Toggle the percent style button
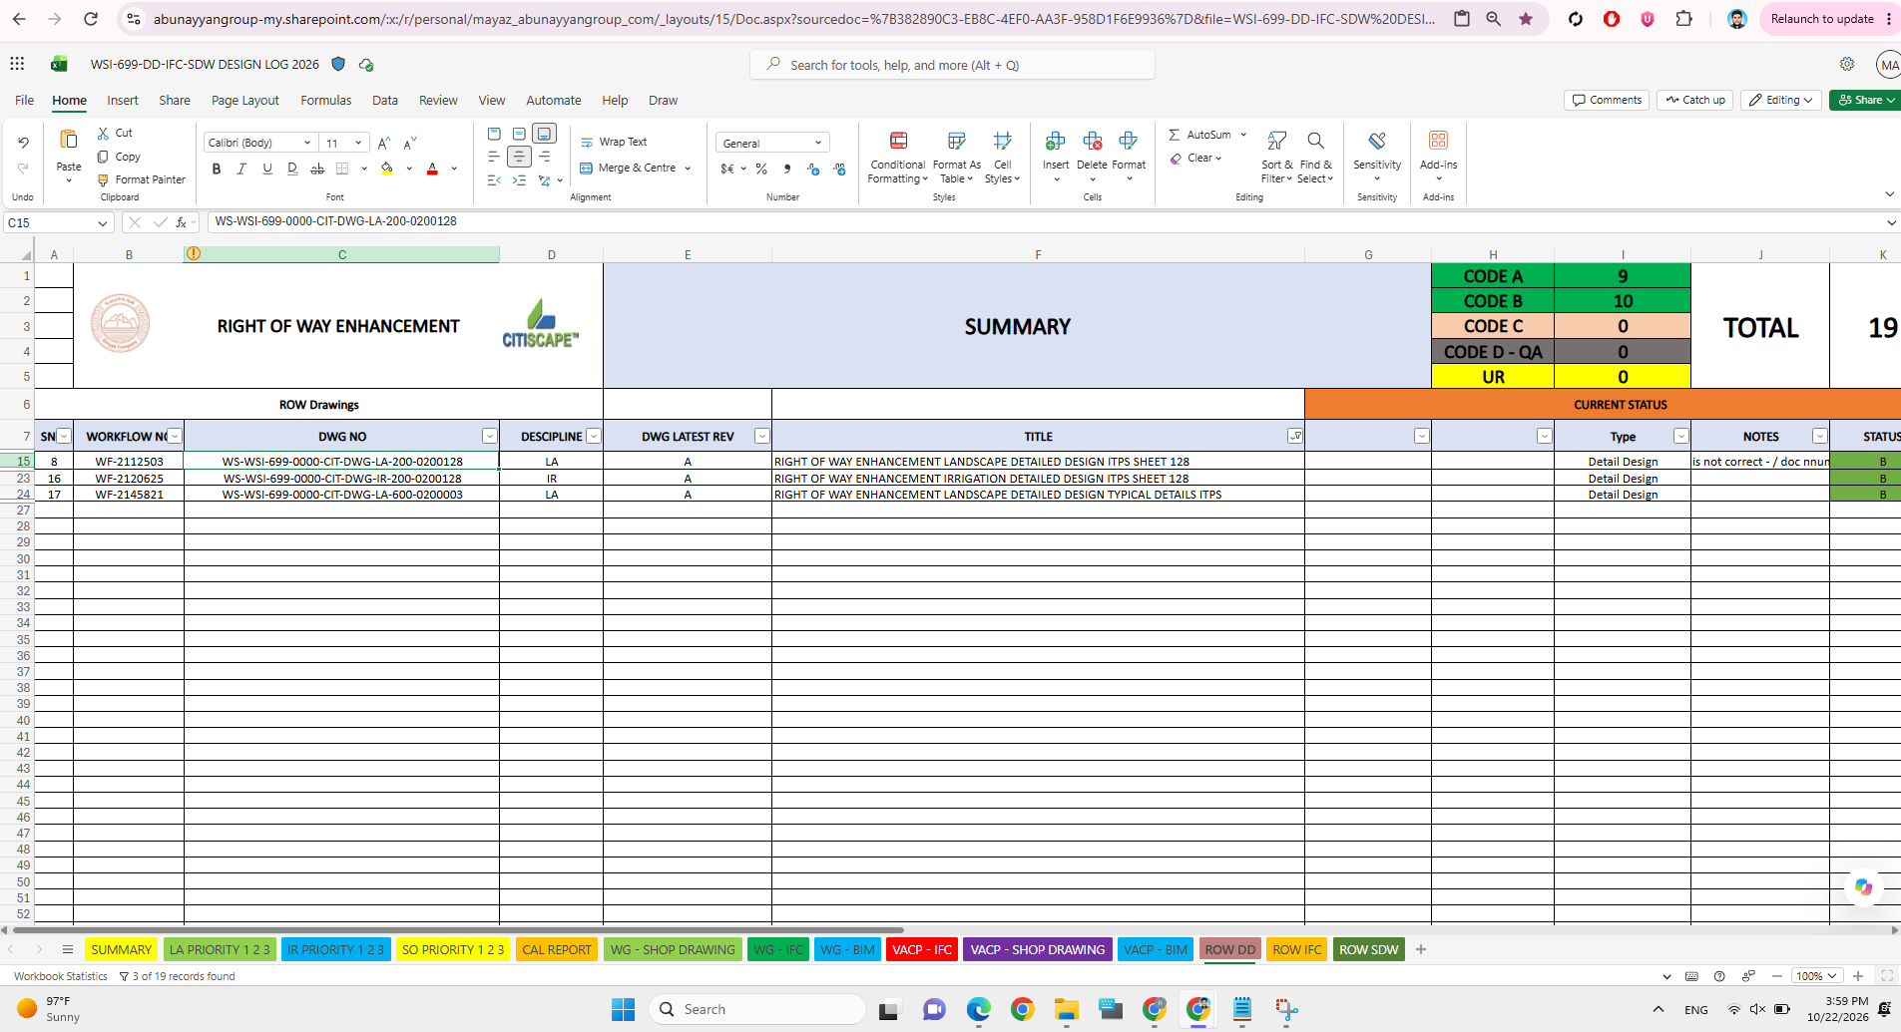The image size is (1901, 1032). [x=761, y=170]
